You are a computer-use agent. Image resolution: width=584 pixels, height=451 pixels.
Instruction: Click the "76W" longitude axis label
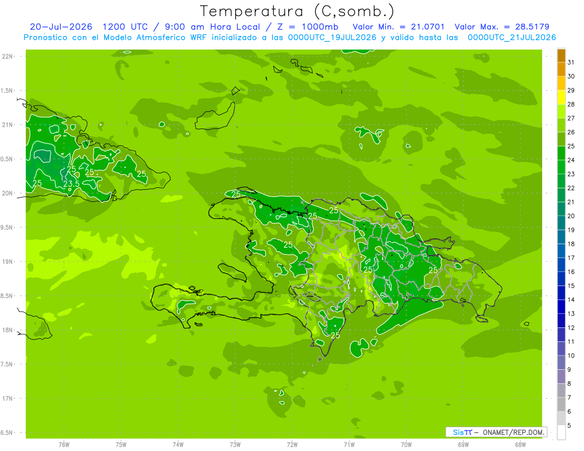64,445
